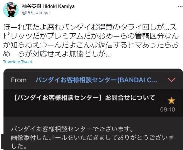Click the tweet line starting か知らねえ
Screen dimensions: 183x150
pos(91,45)
